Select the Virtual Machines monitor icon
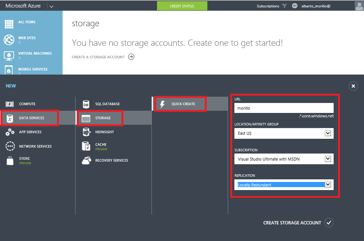 (9, 56)
